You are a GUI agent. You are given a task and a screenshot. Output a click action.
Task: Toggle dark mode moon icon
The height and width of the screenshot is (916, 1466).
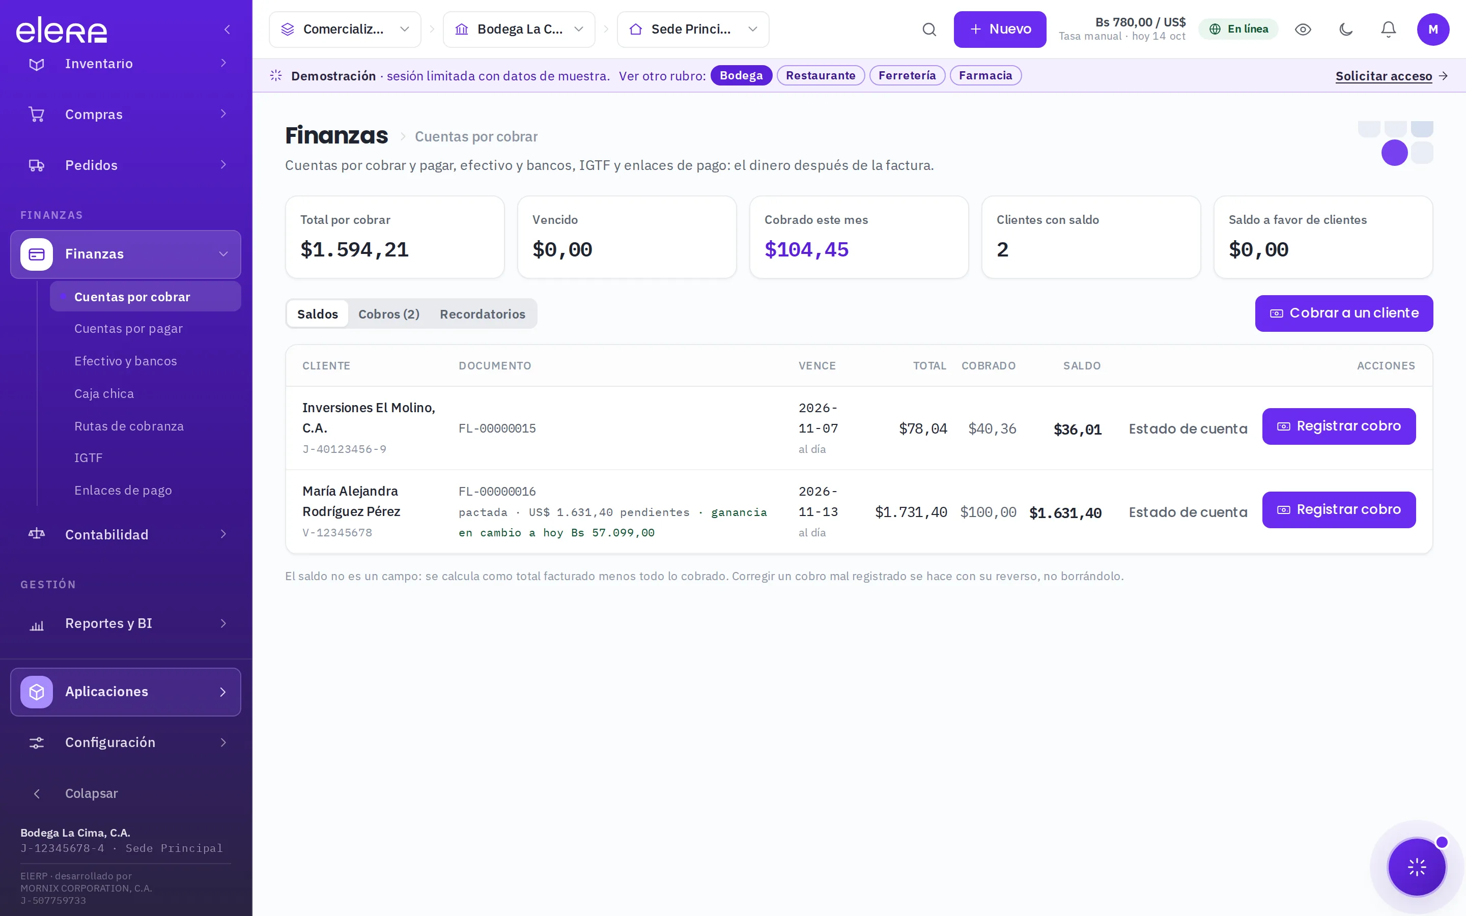[1346, 29]
